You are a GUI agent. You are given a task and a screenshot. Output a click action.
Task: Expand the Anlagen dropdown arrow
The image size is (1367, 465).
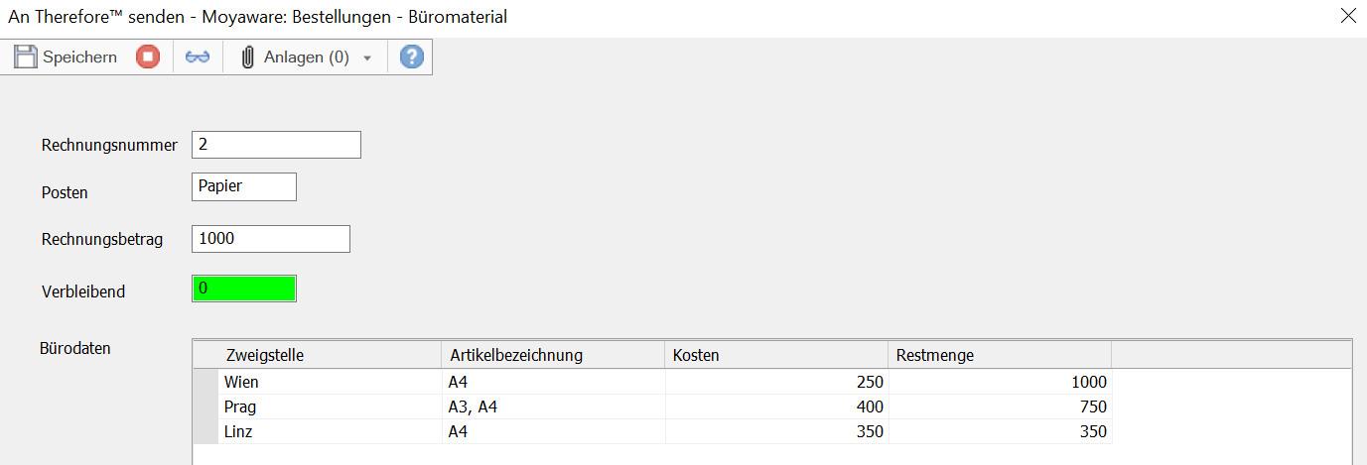tap(367, 58)
